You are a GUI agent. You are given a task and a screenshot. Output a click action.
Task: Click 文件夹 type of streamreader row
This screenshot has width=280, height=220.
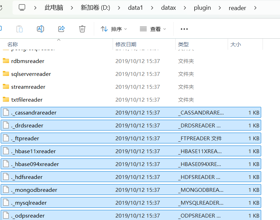point(186,87)
